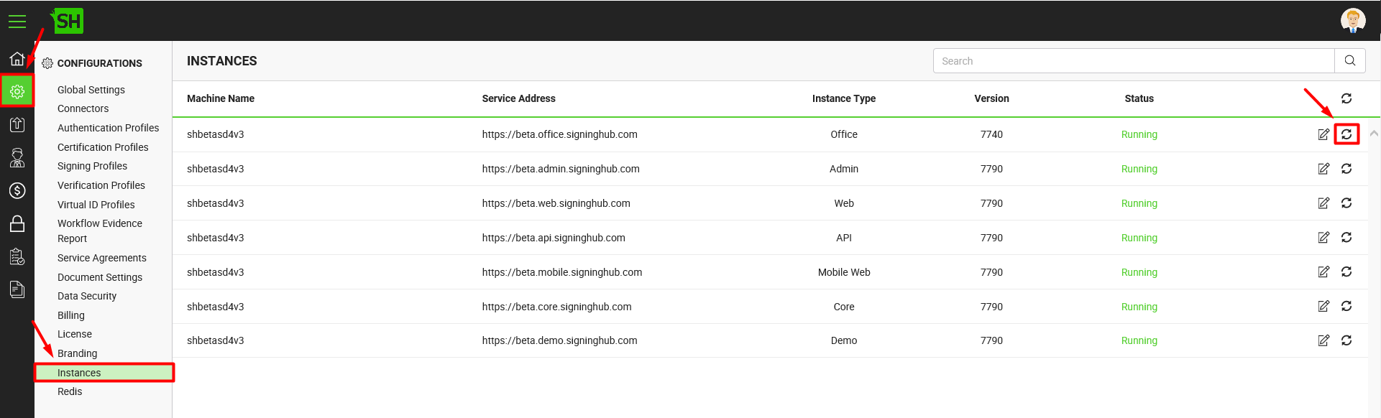Viewport: 1381px width, 418px height.
Task: Select the Configurations gear icon
Action: pyautogui.click(x=17, y=91)
